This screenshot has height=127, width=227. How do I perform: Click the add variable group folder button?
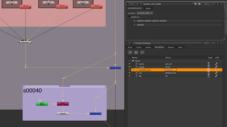136,53
